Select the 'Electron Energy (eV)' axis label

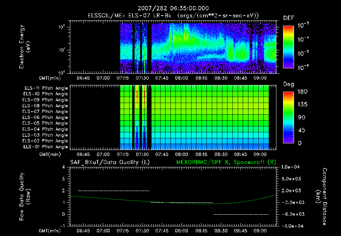25,47
